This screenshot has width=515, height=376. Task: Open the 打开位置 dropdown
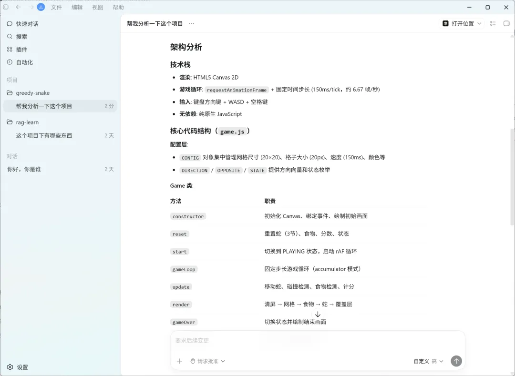coord(462,24)
